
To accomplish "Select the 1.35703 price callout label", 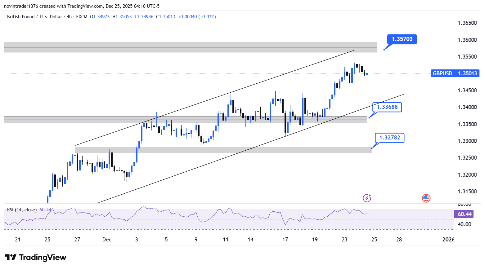I will point(402,39).
